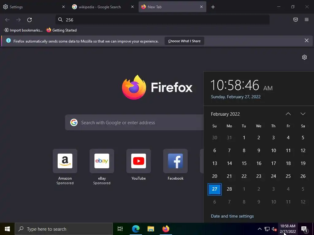
Task: Personalize new tab via gear icon
Action: [x=304, y=57]
